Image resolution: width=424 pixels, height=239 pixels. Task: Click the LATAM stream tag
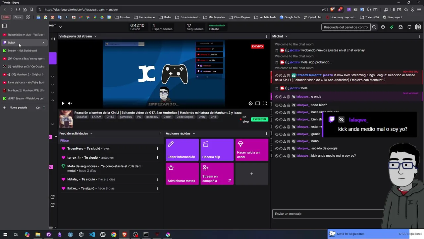click(x=96, y=117)
